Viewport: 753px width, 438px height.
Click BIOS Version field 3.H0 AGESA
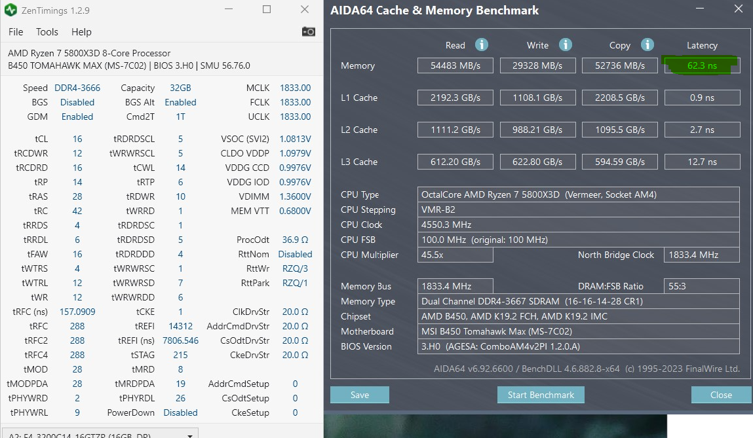[x=579, y=346]
